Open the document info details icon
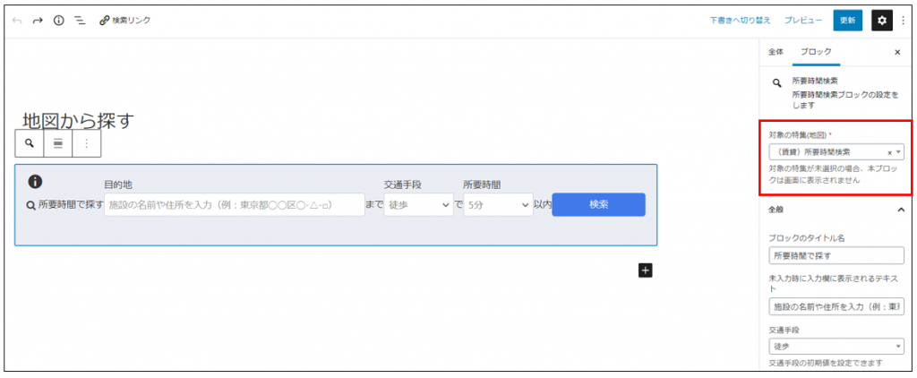This screenshot has height=378, width=917. (x=59, y=20)
